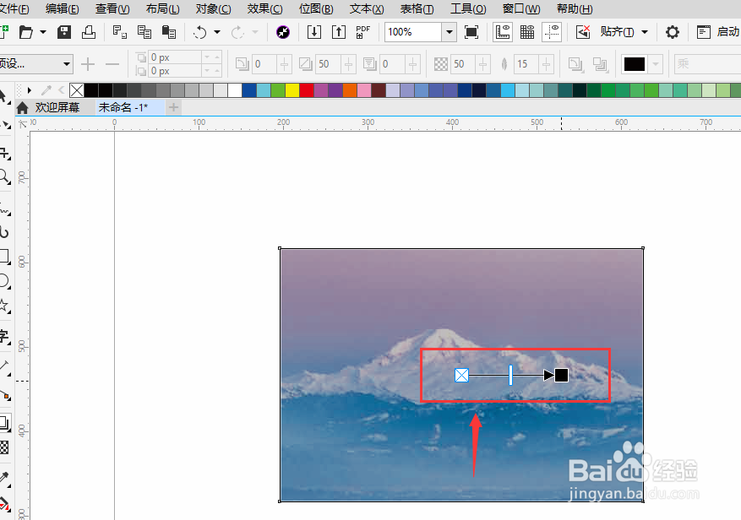Screen dimensions: 741x520
Task: Toggle the Show Grid button
Action: 527,32
